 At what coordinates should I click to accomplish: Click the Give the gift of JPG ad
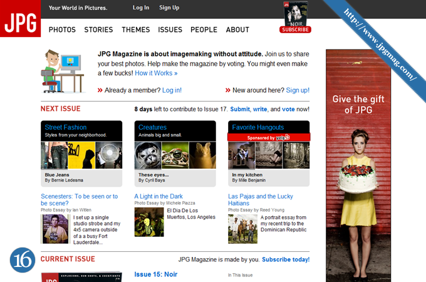coord(358,165)
